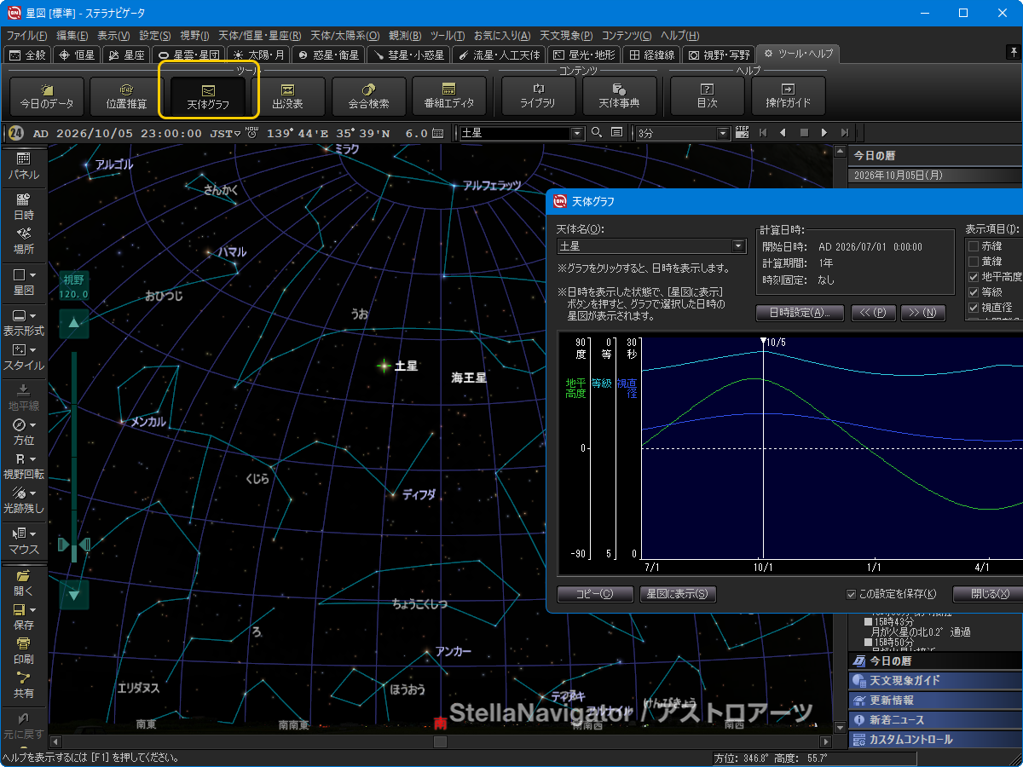Click the up arrow above the 視野 slider

click(74, 324)
